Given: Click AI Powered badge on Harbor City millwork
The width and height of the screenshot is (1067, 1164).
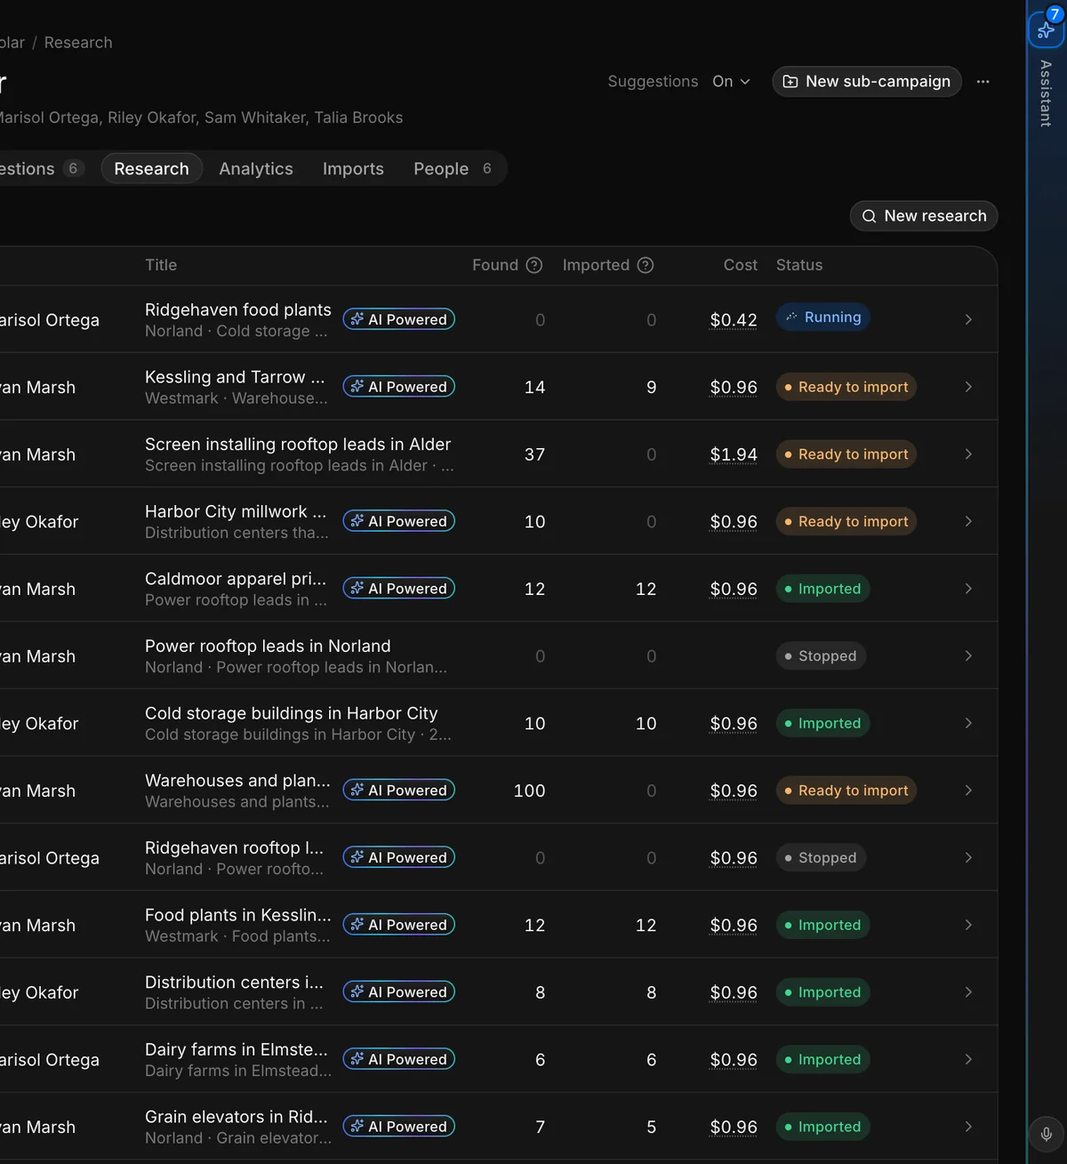Looking at the screenshot, I should 399,521.
